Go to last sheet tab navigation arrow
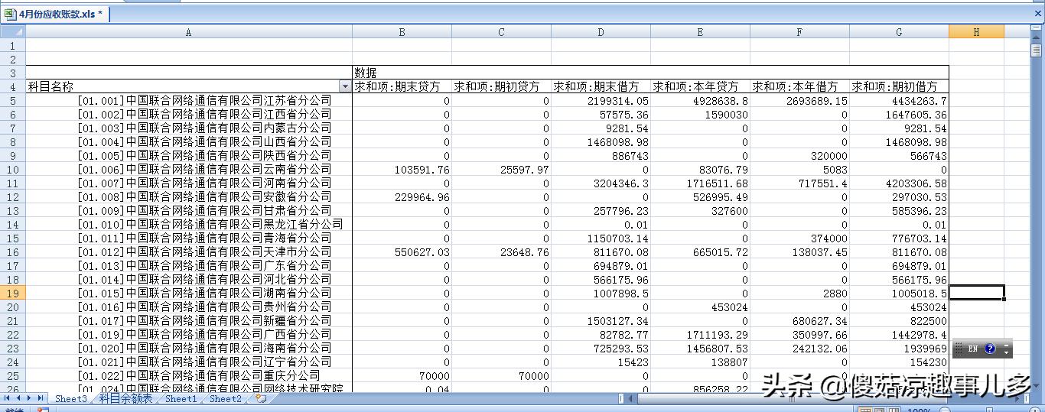The image size is (1045, 412). click(41, 398)
